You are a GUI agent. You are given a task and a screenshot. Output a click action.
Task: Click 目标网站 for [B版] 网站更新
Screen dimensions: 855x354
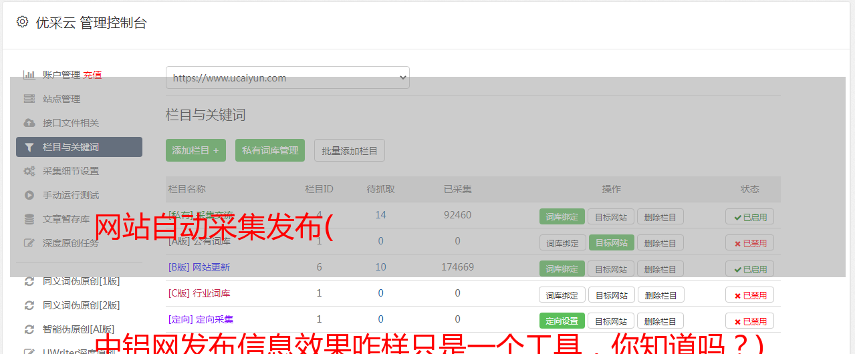(612, 269)
